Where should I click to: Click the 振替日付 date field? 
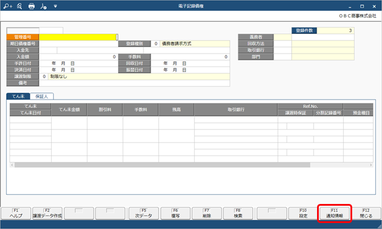[190, 70]
